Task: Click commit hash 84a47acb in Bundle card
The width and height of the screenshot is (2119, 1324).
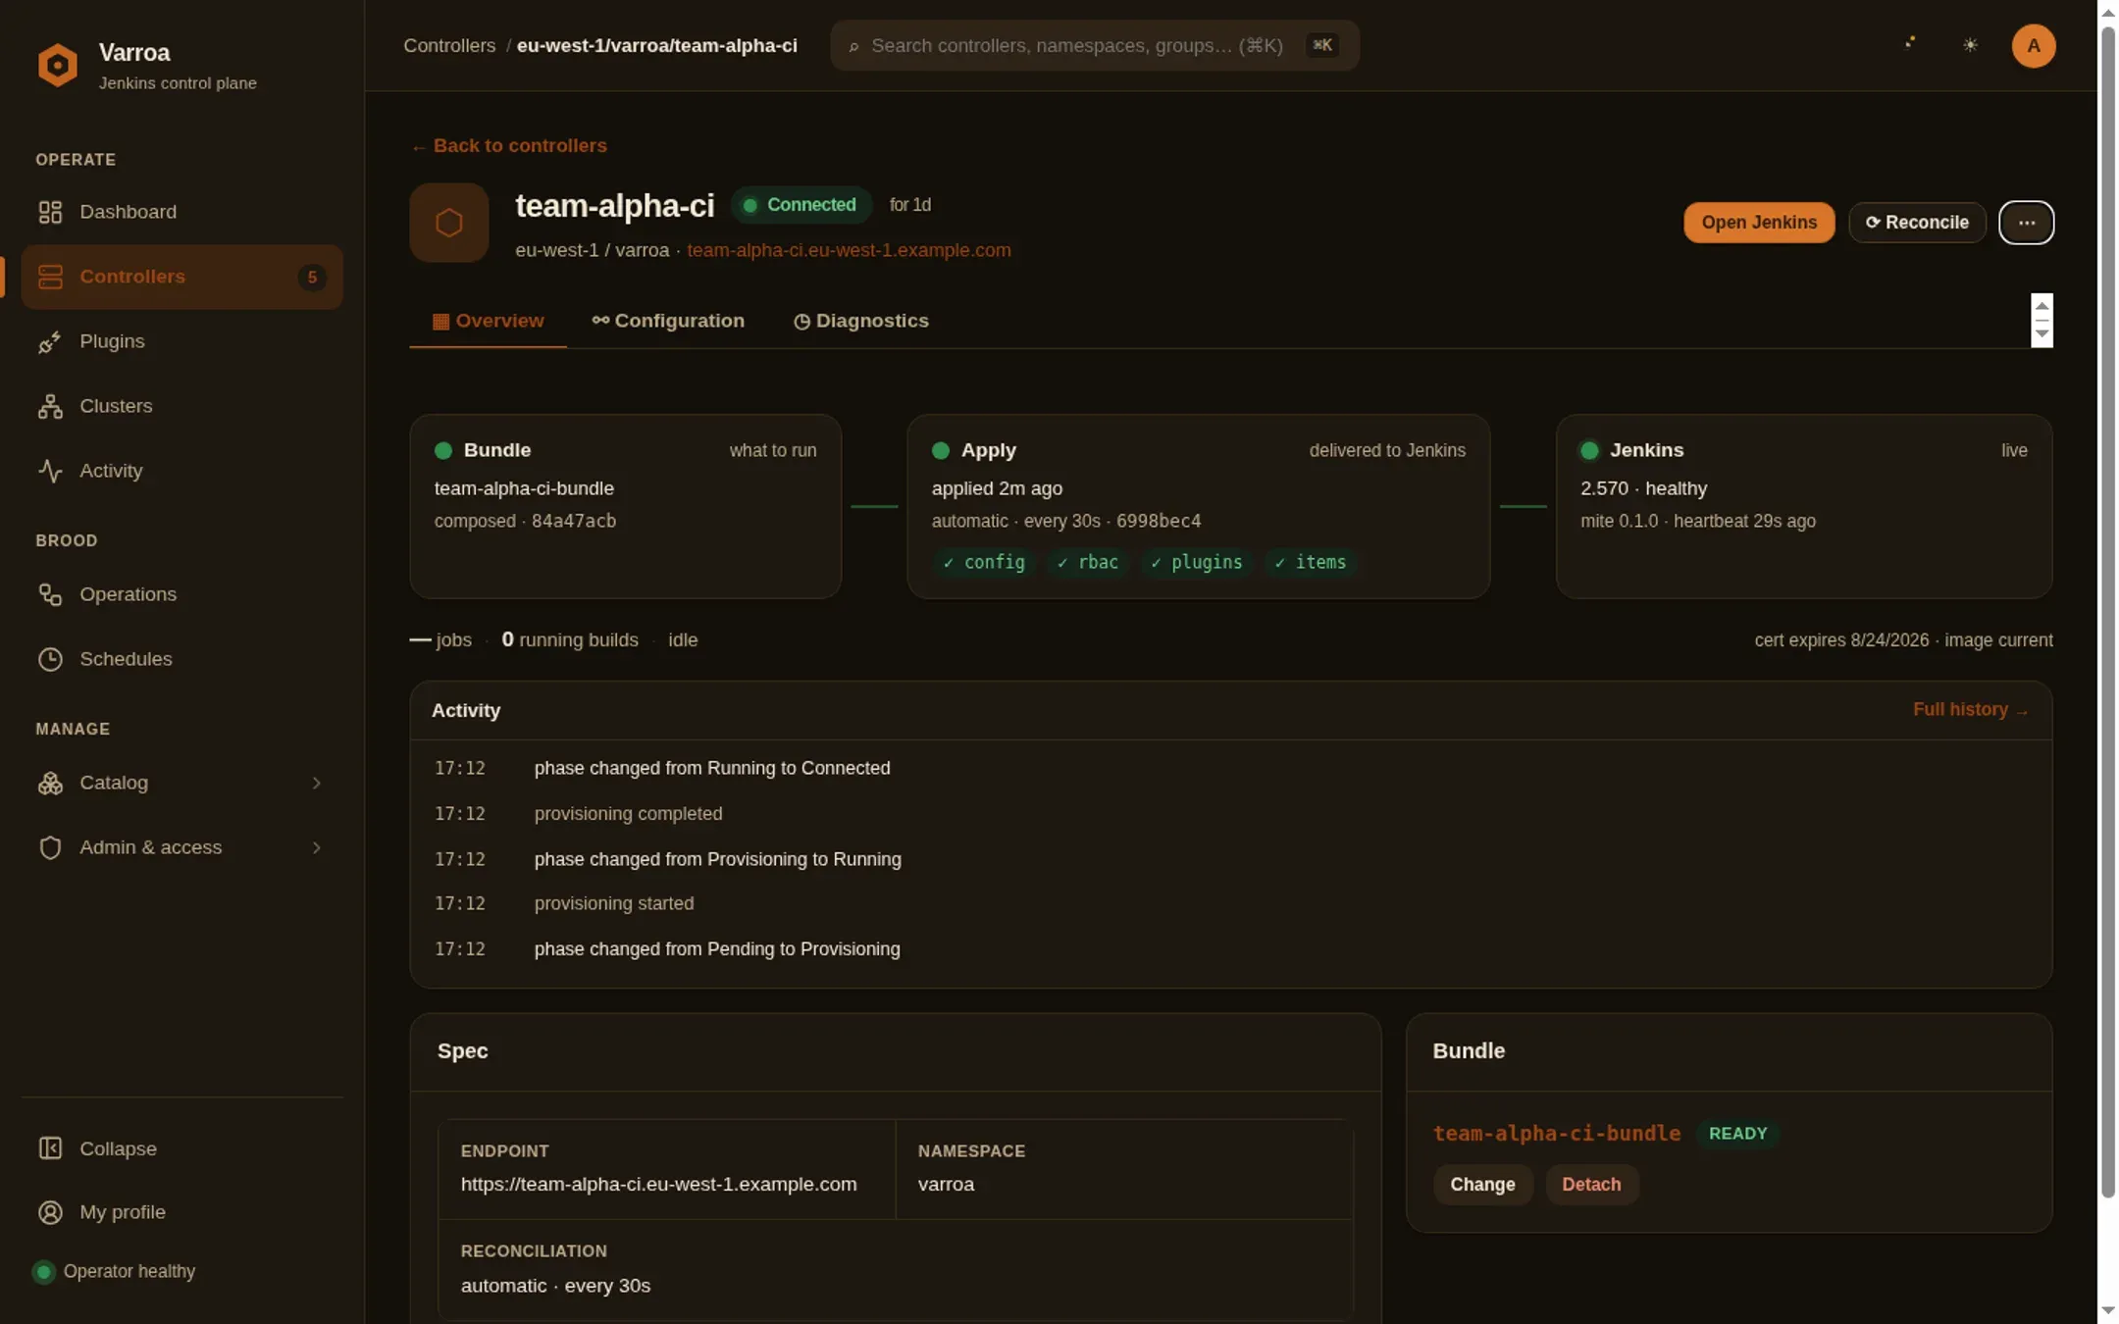Action: 574,521
